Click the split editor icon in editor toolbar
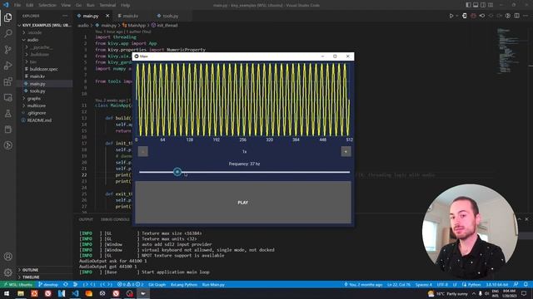The image size is (533, 299). 516,16
